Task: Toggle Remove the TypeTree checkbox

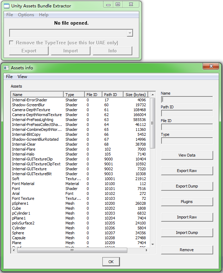Action: click(x=11, y=43)
